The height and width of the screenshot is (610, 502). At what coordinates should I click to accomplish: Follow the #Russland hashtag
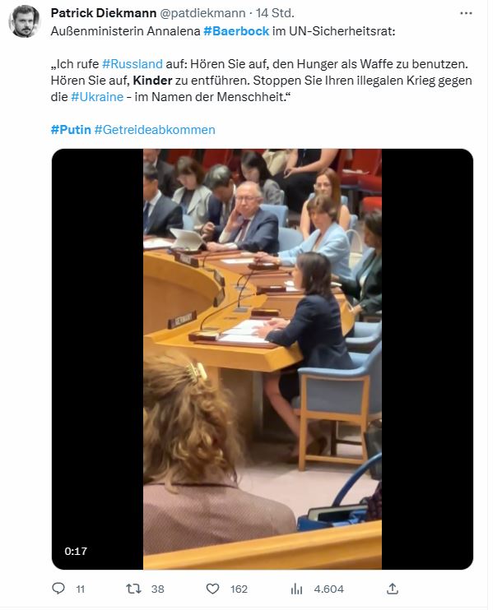coord(132,64)
